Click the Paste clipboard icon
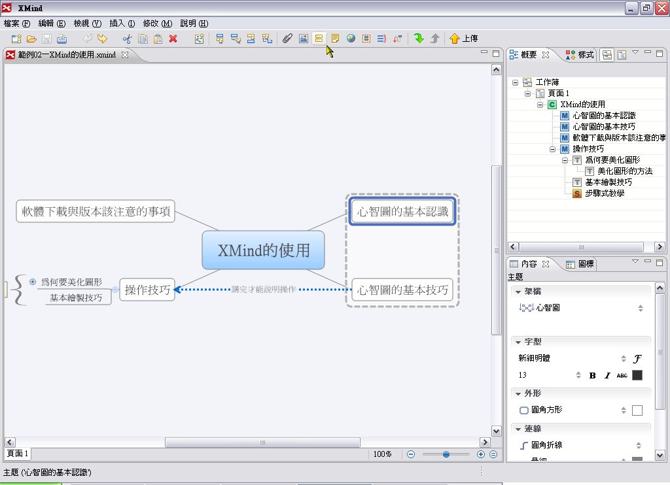 tap(158, 39)
